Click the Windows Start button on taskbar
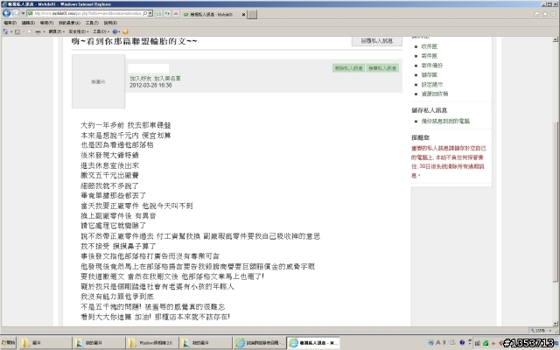560x350 pixels. 8,343
